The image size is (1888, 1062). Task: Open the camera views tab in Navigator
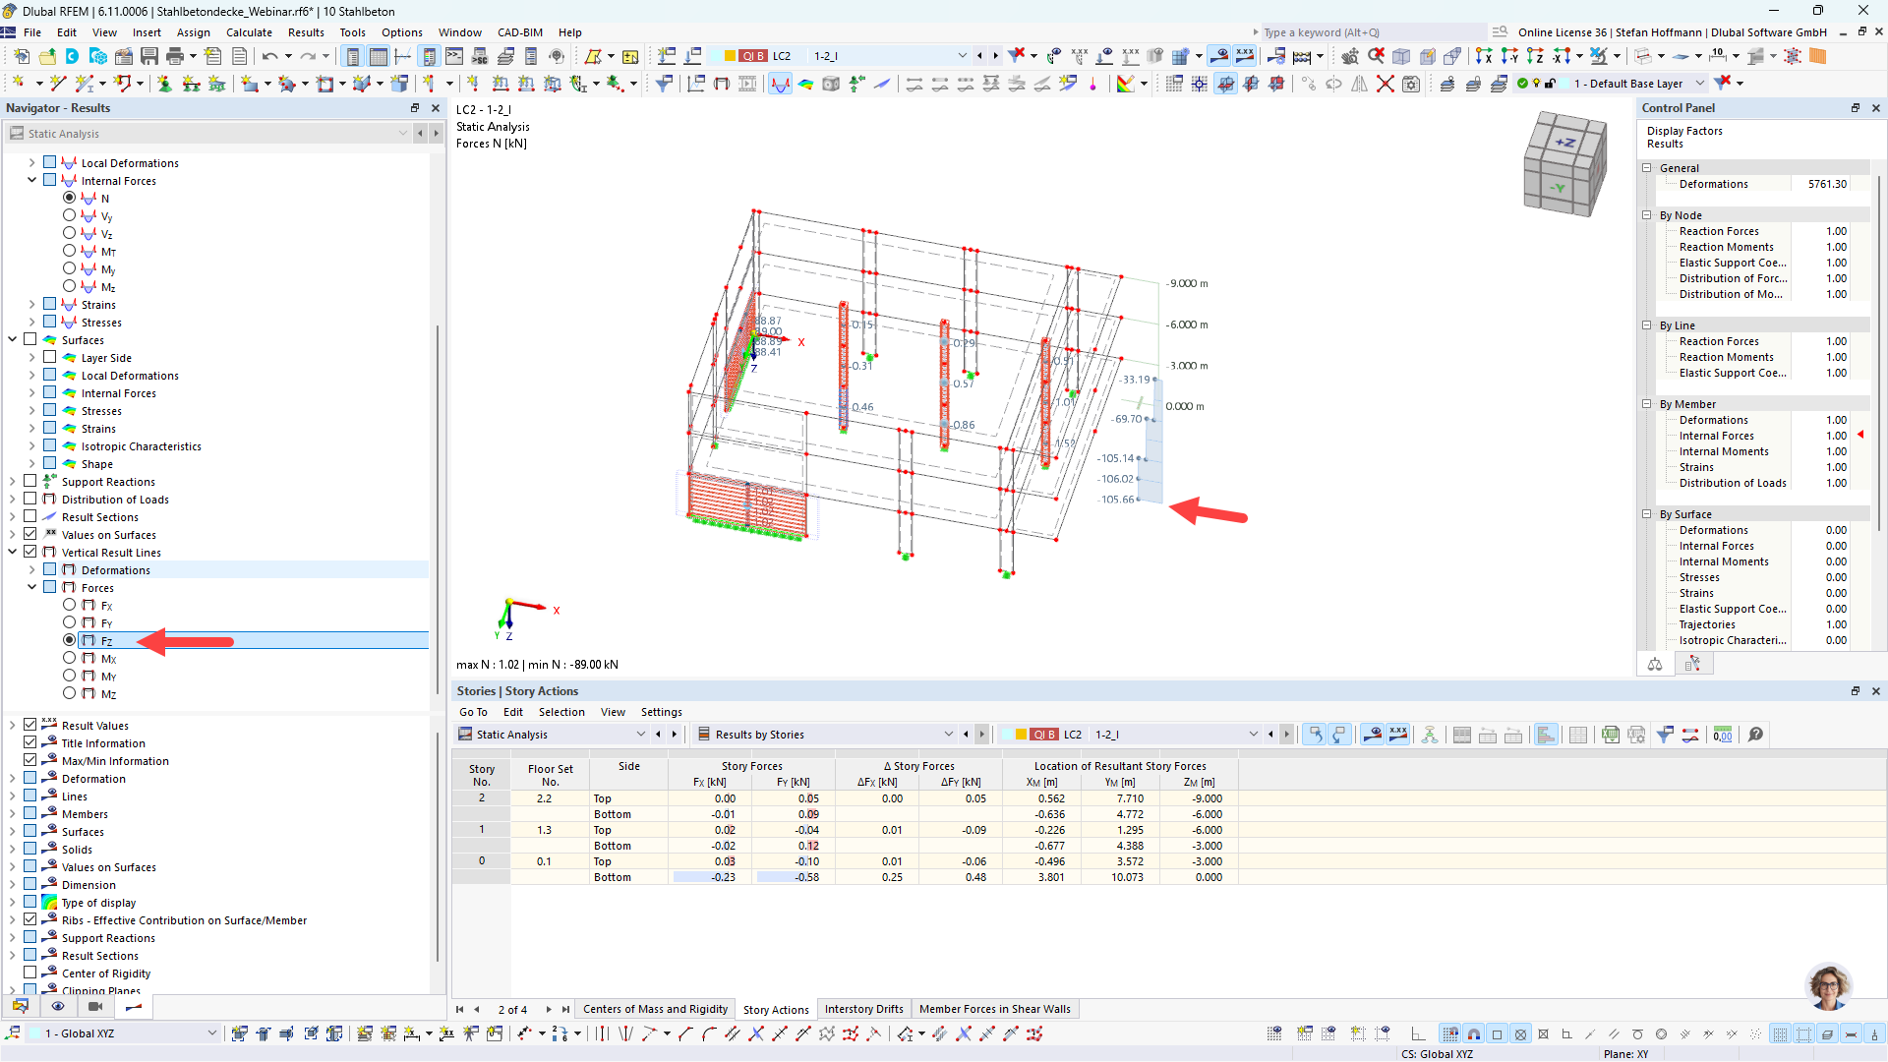95,1006
